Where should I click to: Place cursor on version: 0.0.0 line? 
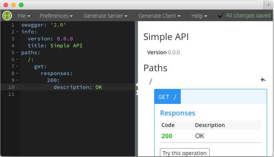tap(50, 39)
